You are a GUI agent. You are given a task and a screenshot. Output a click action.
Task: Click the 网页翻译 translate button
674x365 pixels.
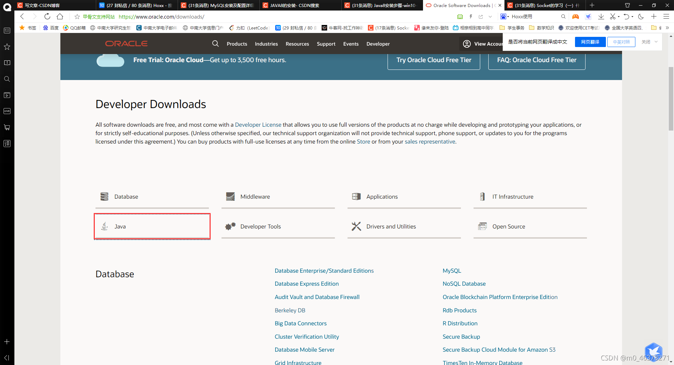click(x=590, y=42)
